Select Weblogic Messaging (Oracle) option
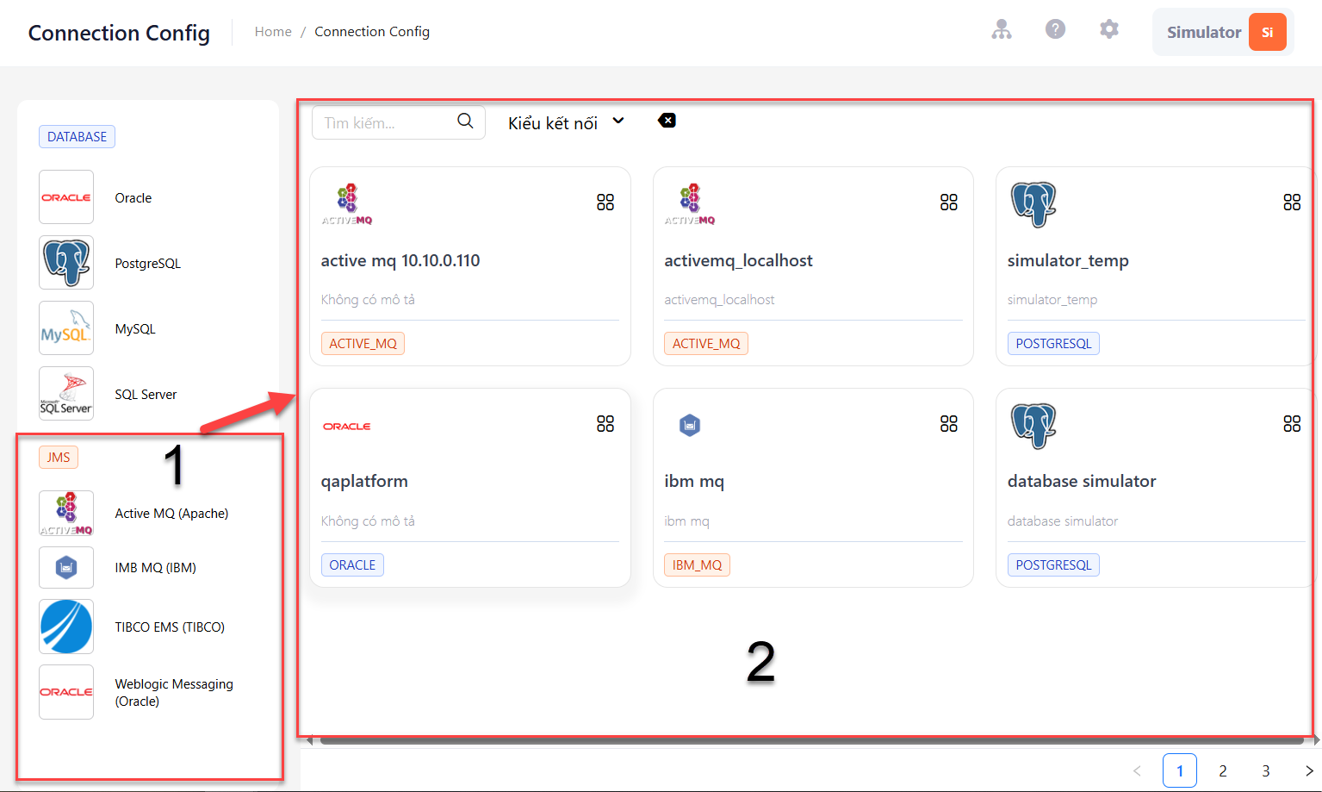 coord(174,692)
